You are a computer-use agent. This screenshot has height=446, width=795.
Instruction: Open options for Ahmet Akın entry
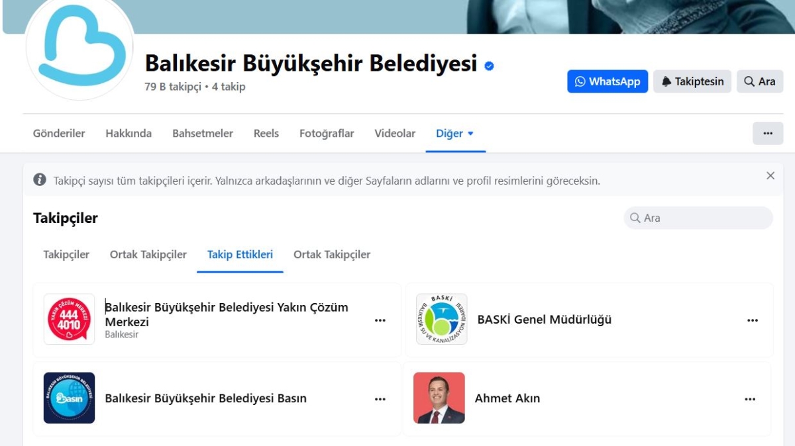(x=750, y=399)
